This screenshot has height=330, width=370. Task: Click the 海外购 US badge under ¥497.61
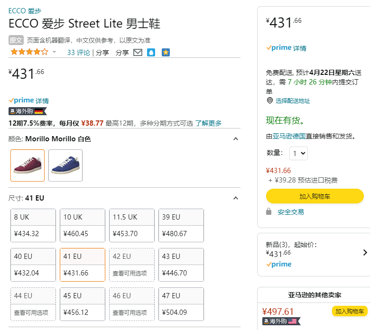pos(281,321)
